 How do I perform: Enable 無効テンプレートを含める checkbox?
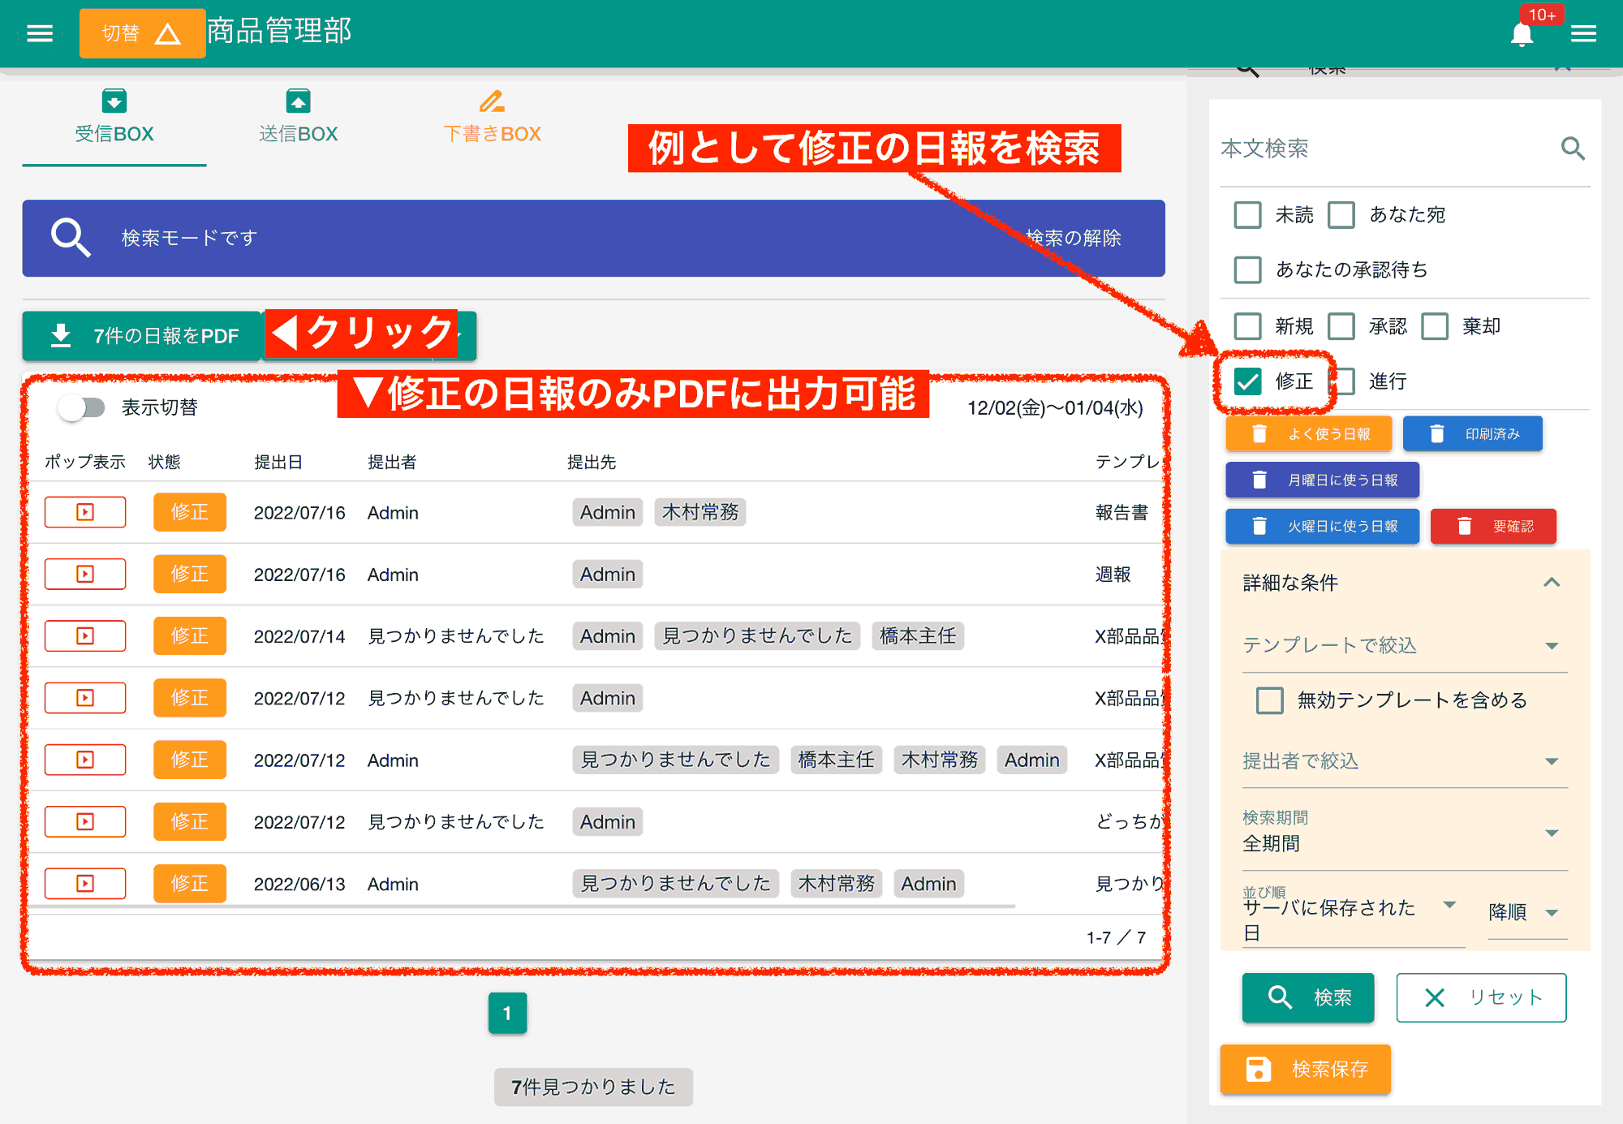pyautogui.click(x=1269, y=700)
